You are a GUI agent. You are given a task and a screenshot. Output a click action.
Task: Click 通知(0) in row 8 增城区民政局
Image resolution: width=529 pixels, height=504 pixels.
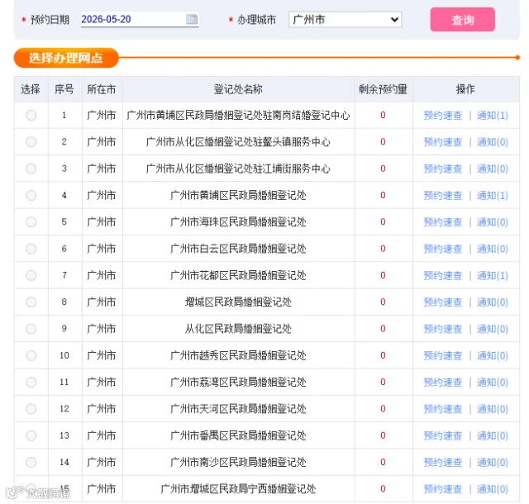pyautogui.click(x=493, y=302)
